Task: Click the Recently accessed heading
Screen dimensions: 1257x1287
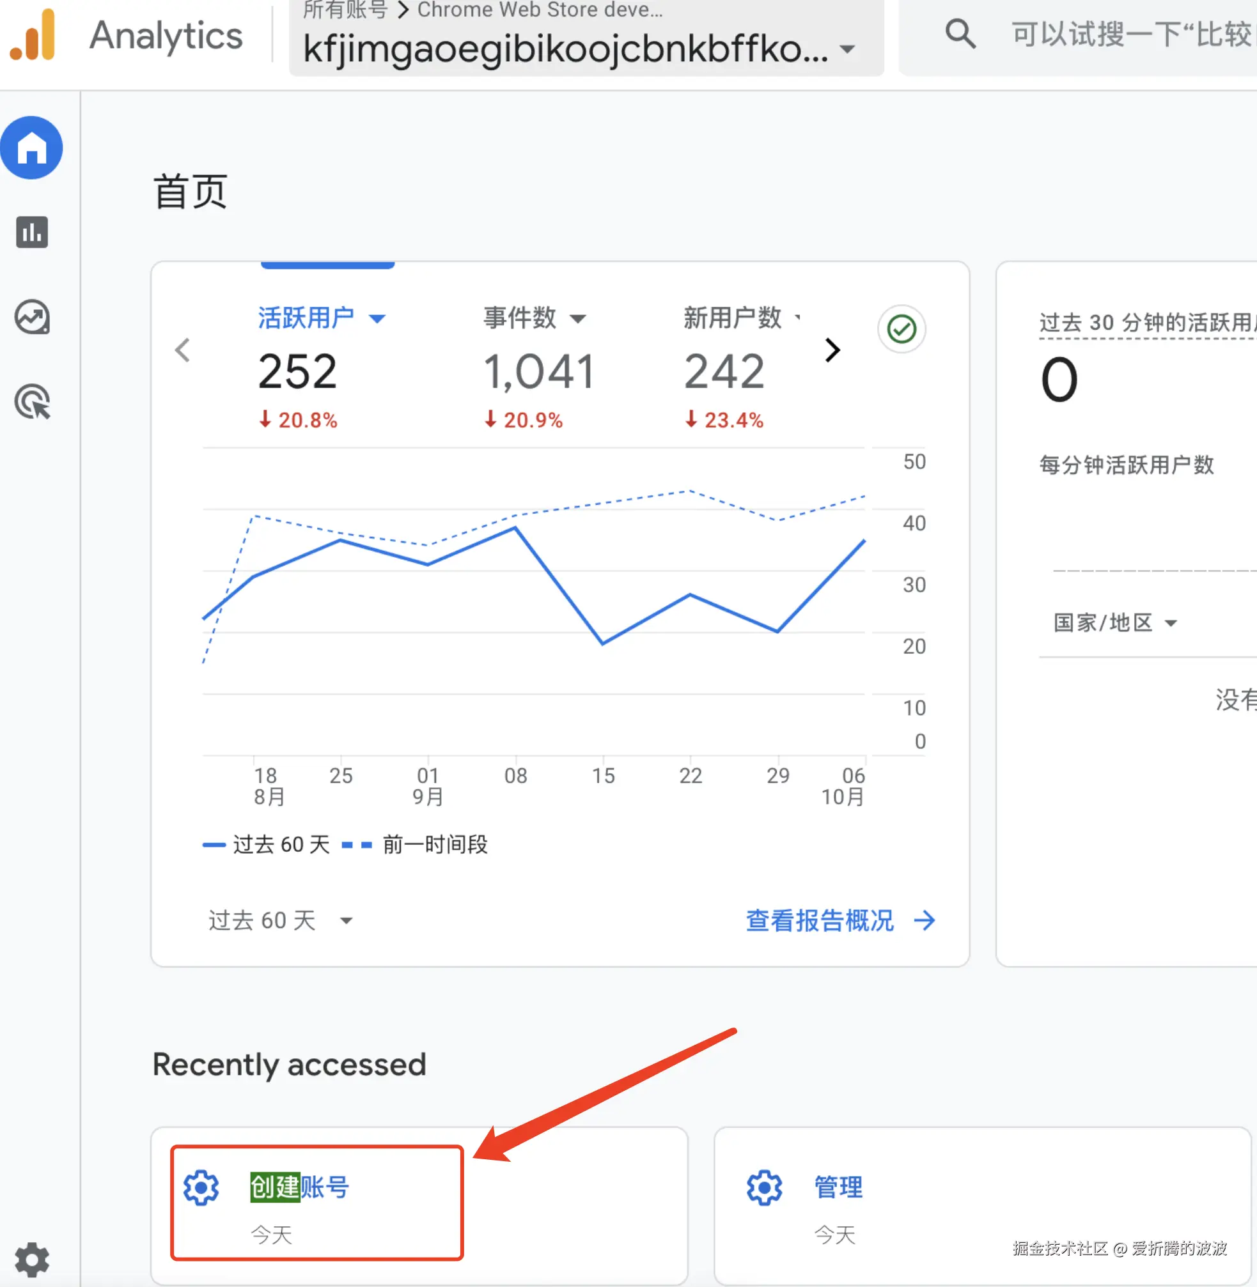Action: click(x=289, y=1065)
